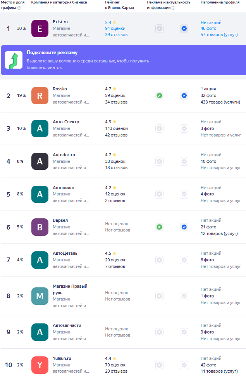This screenshot has height=380, width=246.
Task: Click the advertising icon for Магазин Правый руль
Action: click(159, 296)
